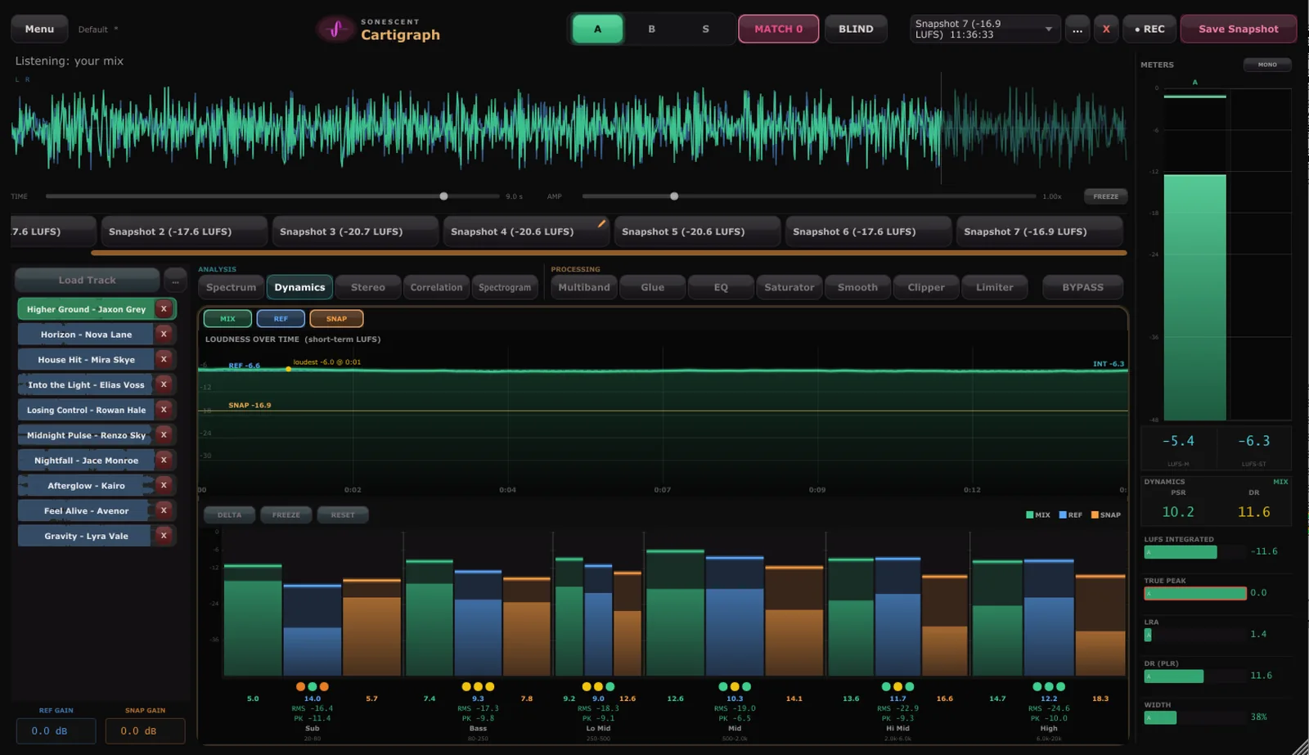This screenshot has width=1309, height=755.
Task: Open Glue processing module
Action: pos(653,287)
